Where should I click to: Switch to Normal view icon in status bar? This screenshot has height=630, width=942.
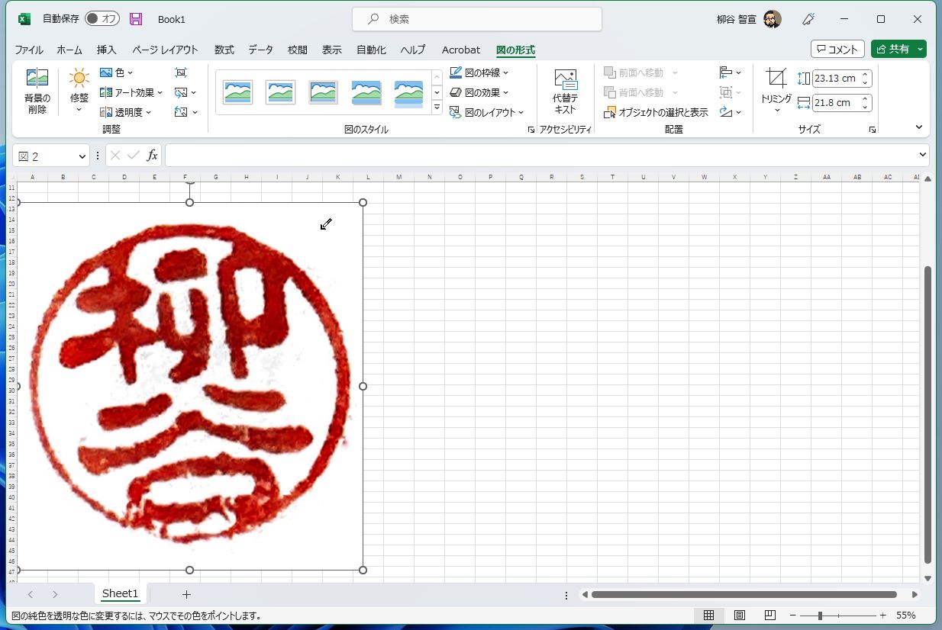(708, 616)
